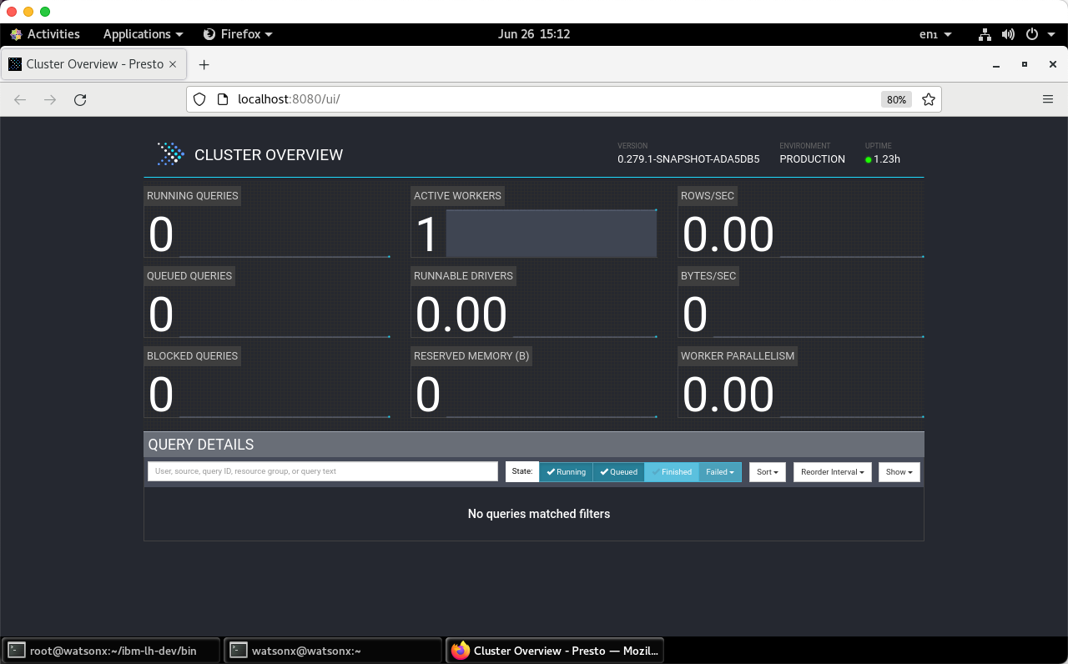1068x664 pixels.
Task: Toggle the Finished state filter
Action: pos(671,472)
